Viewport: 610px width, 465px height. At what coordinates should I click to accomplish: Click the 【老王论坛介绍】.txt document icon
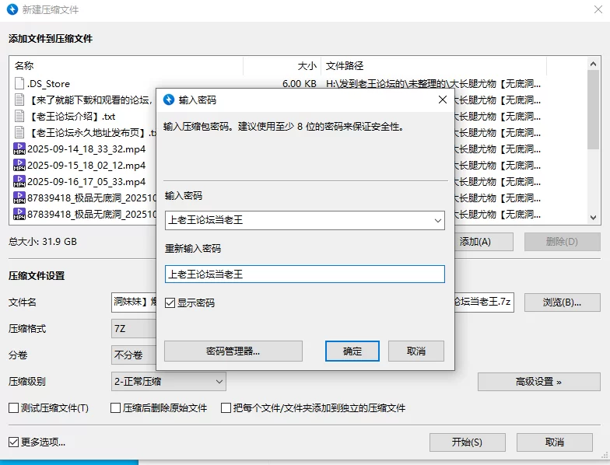pyautogui.click(x=19, y=116)
